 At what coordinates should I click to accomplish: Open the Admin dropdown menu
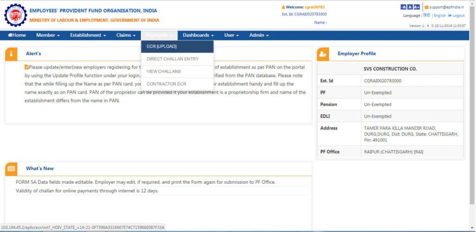pos(259,35)
